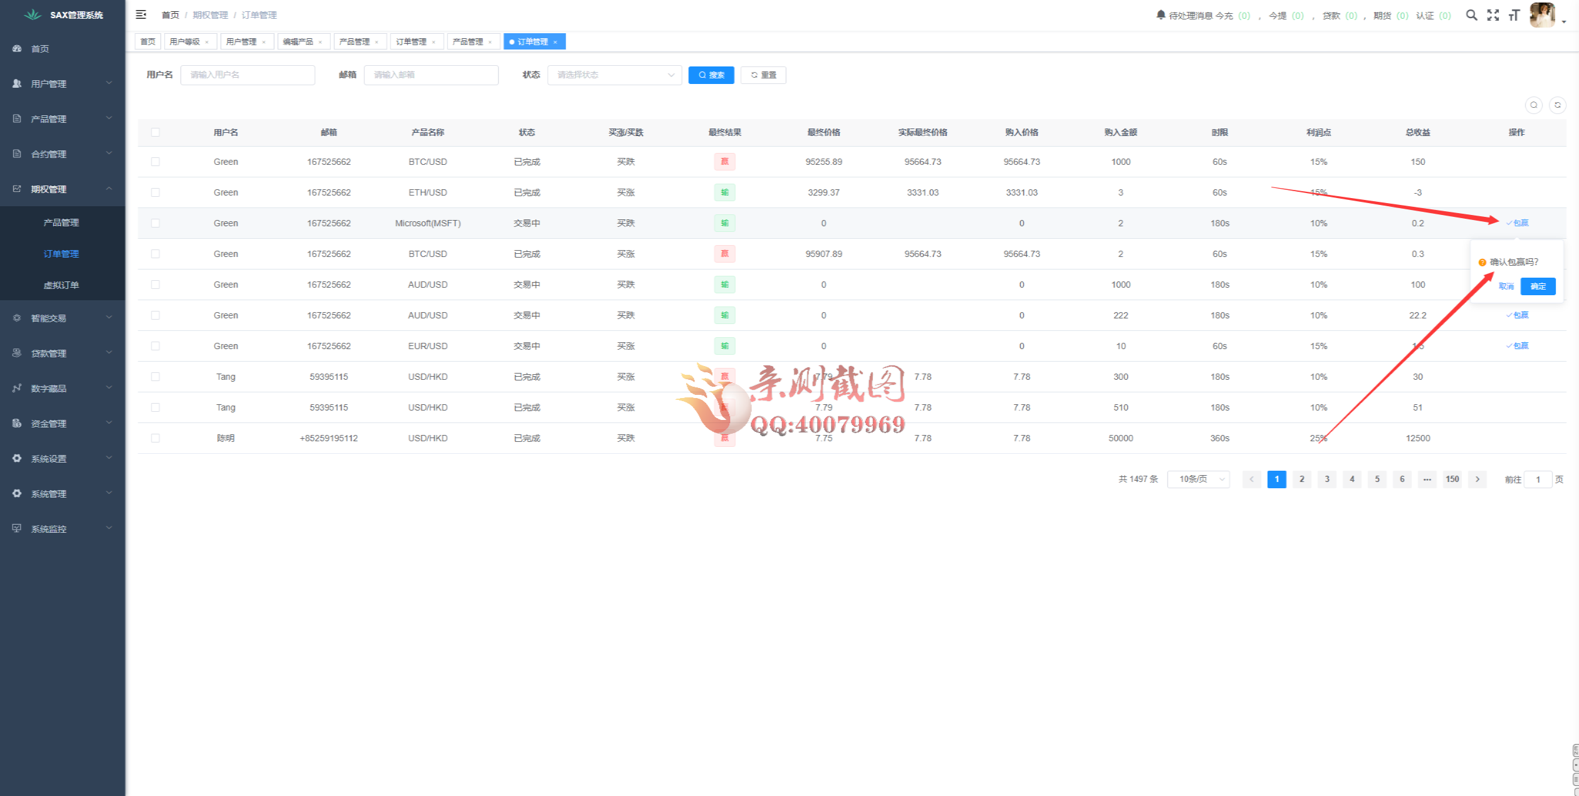This screenshot has width=1579, height=796.
Task: Click the sidebar collapse hamburger icon
Action: pyautogui.click(x=141, y=14)
